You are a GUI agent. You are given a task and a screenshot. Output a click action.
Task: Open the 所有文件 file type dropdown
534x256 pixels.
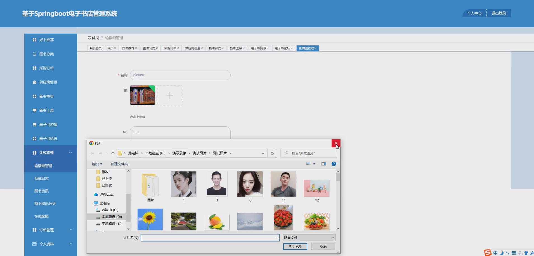pos(309,238)
